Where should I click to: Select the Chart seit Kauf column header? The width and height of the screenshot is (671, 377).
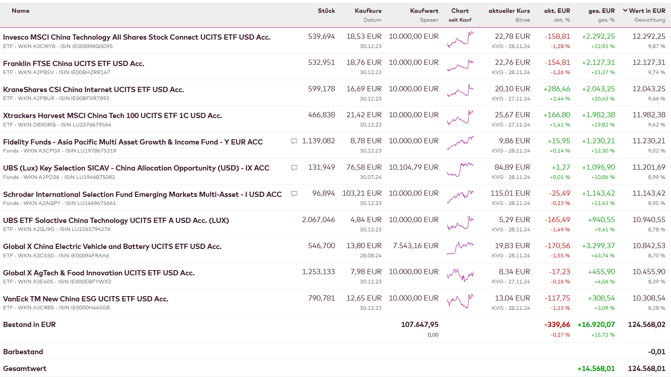click(460, 11)
